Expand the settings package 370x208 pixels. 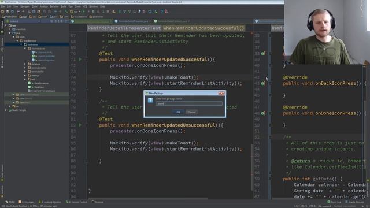(25, 76)
